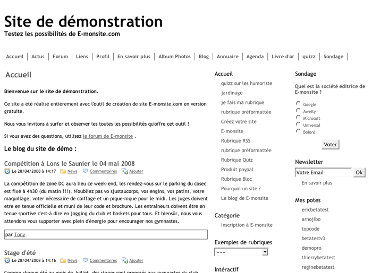This screenshot has width=372, height=273.
Task: Open En savoir plus in navigation bar
Action: 134,57
